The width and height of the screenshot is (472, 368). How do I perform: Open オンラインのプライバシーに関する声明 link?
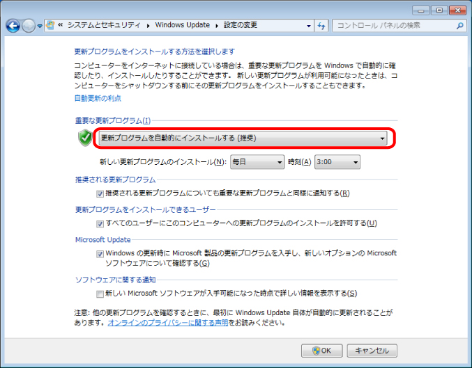pos(168,323)
